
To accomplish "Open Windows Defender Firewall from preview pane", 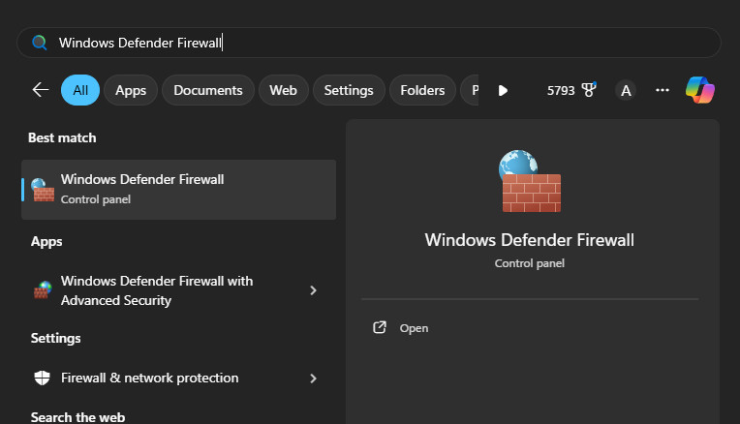I will [414, 328].
